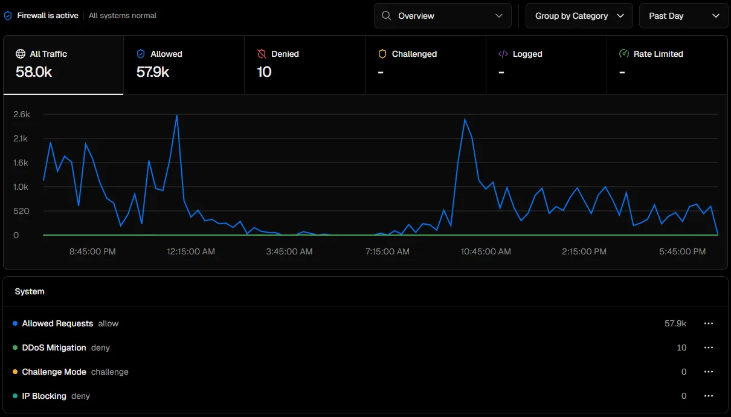Viewport: 731px width, 417px height.
Task: Switch to the Logged tab
Action: [x=547, y=65]
